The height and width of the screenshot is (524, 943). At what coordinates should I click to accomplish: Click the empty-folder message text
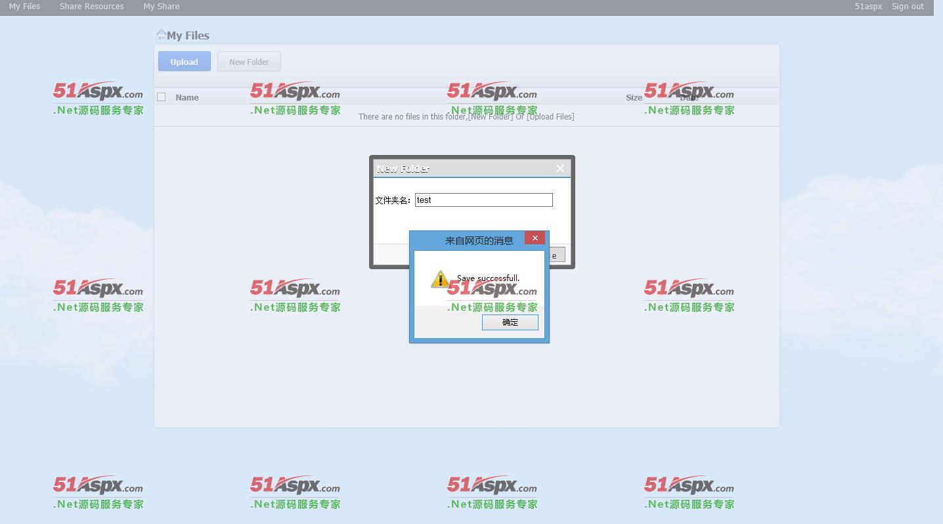pos(466,117)
